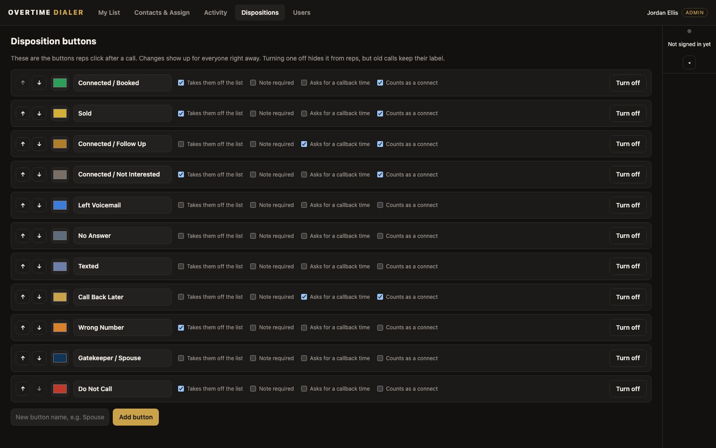Open the Contacts & Assign tab
The width and height of the screenshot is (716, 448).
tap(162, 13)
